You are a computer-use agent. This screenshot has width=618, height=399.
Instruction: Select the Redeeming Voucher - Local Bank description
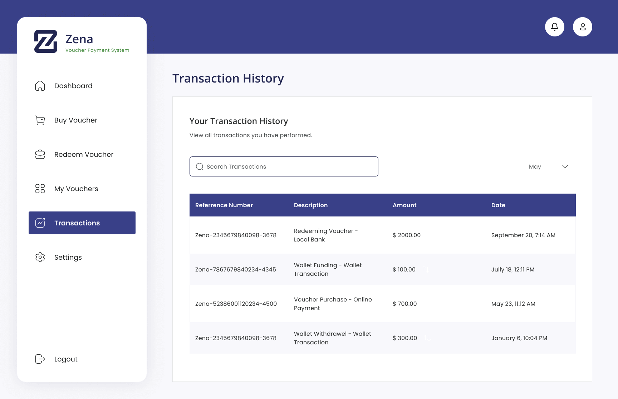[x=326, y=235]
